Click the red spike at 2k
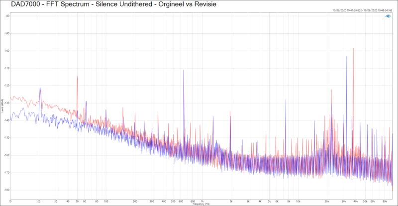This screenshot has height=206, width=398. tap(230, 112)
